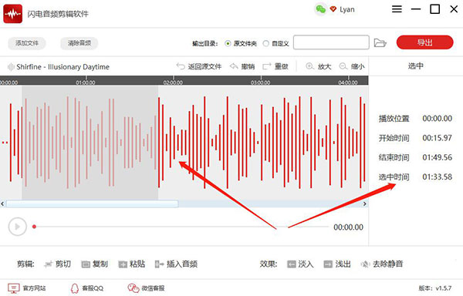Screen dimensions: 463x296
Task: Click the 01:00.00 marker on the timeline ruler
Action: tap(86, 82)
